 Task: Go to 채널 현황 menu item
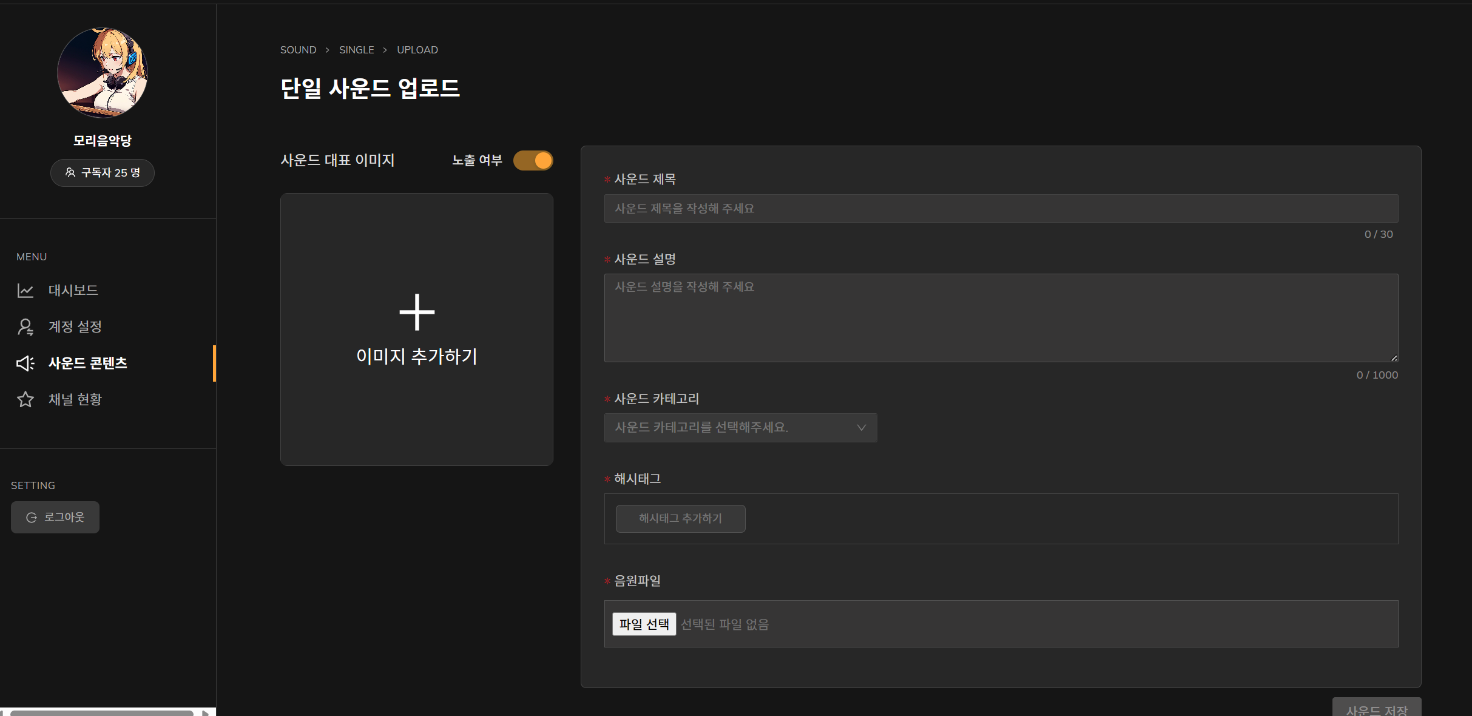click(x=75, y=399)
